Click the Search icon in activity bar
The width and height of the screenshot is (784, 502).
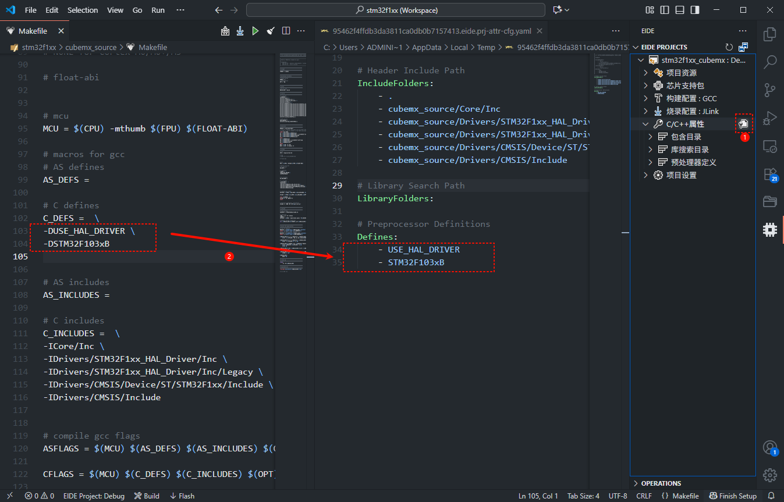(x=769, y=62)
